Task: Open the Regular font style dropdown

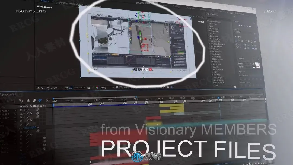Action: point(244,67)
